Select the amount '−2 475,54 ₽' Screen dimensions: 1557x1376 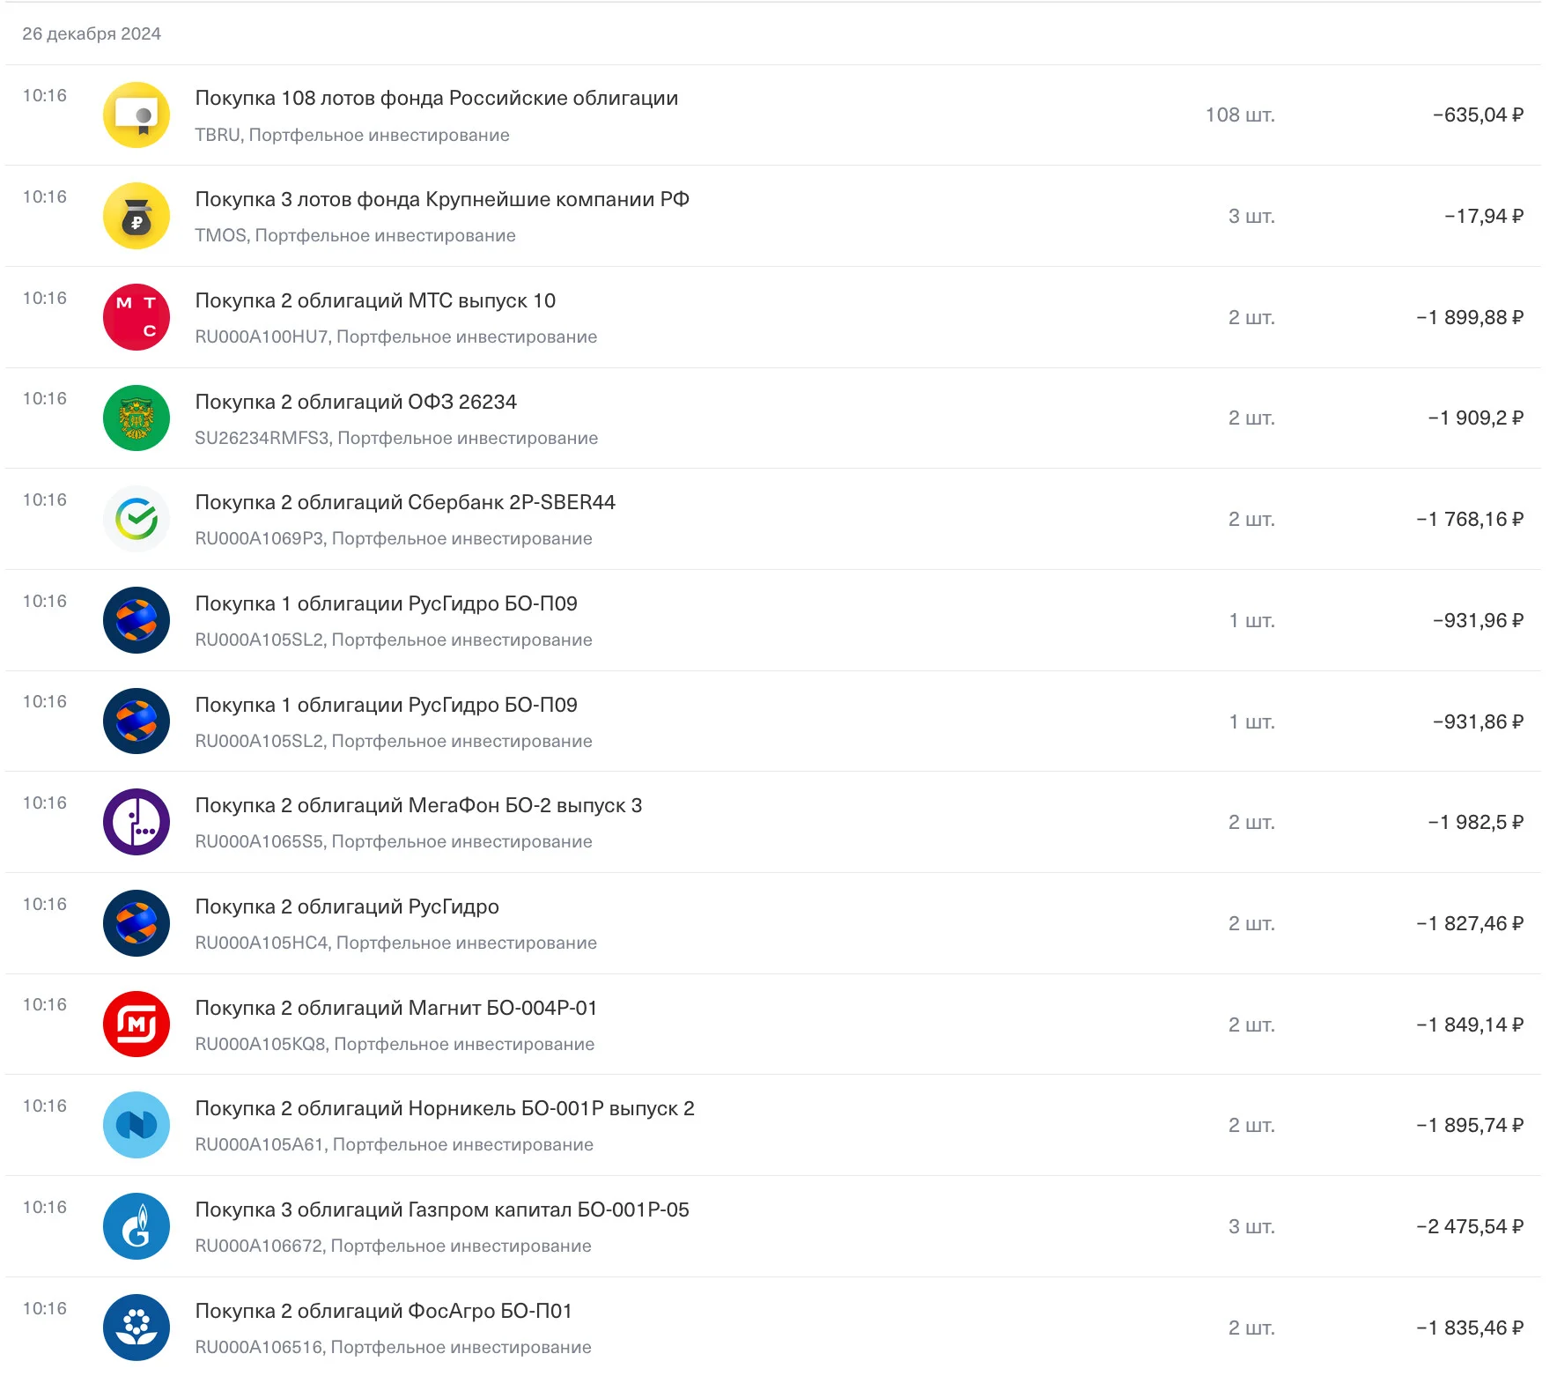(x=1470, y=1226)
